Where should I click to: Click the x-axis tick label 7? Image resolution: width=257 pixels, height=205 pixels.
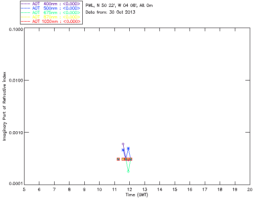pos(54,189)
